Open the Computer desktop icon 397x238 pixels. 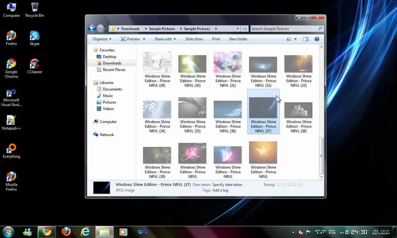11,10
